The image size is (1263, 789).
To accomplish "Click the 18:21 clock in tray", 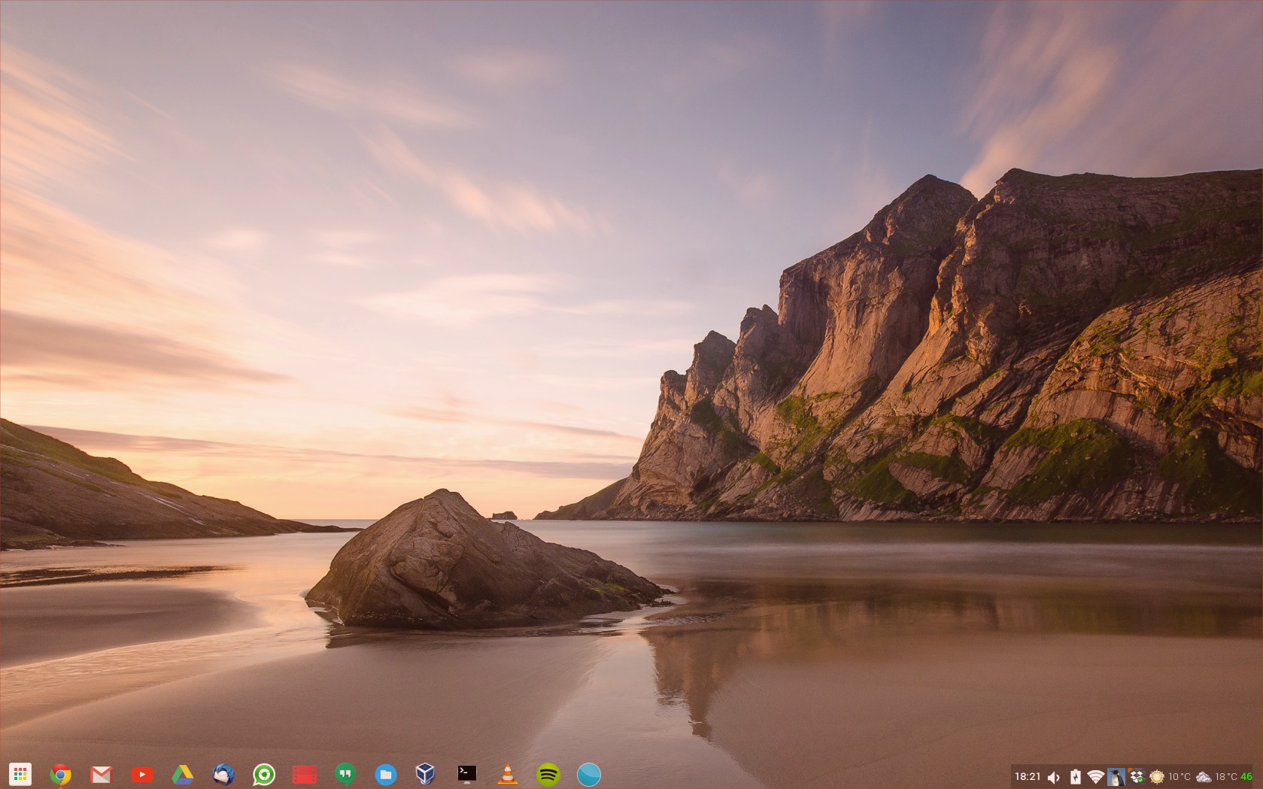I will (1028, 776).
